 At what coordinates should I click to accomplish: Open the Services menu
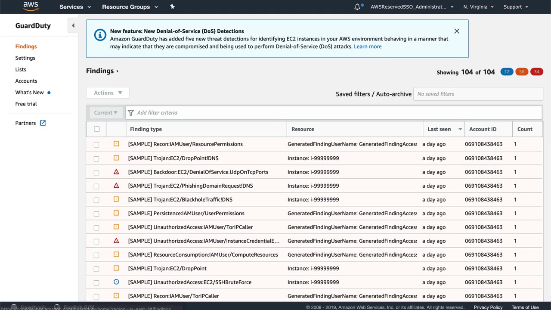click(75, 7)
